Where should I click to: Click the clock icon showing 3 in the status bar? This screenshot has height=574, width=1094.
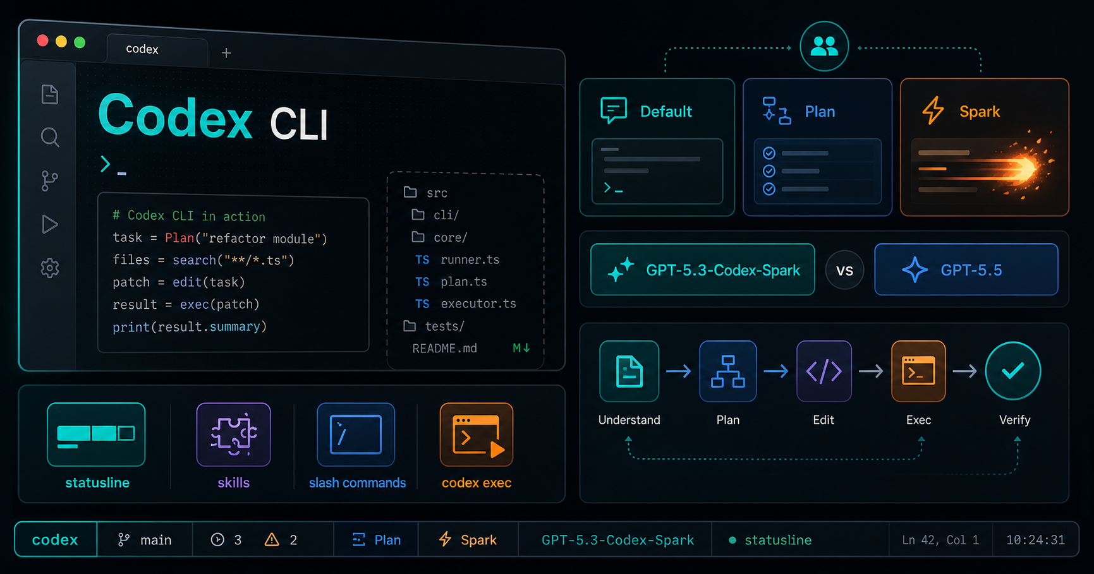pos(217,540)
